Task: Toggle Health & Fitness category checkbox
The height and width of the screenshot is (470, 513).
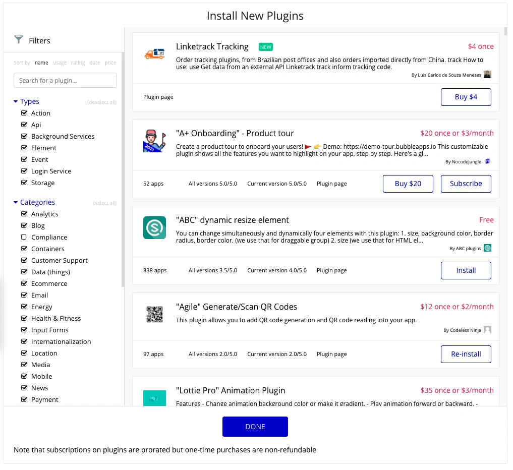Action: point(24,319)
